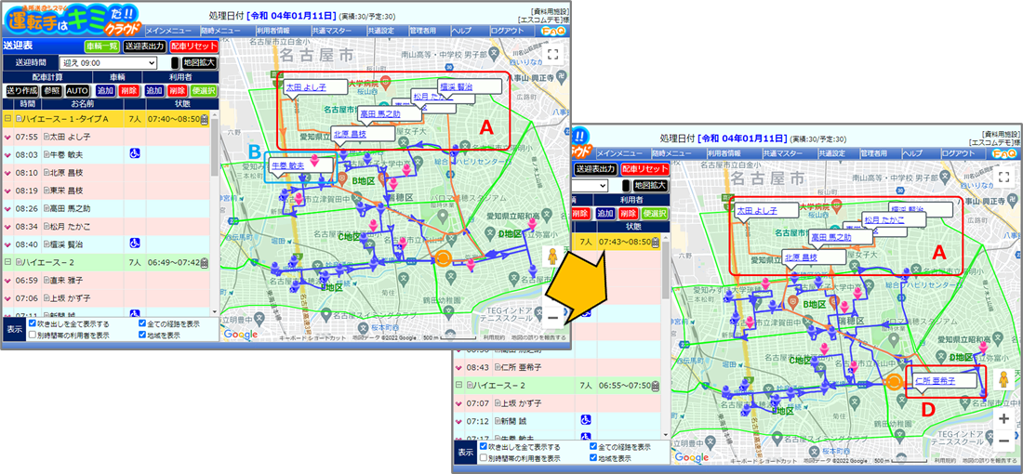Click green 便選択 in left window
This screenshot has height=474, width=1023.
click(x=205, y=91)
